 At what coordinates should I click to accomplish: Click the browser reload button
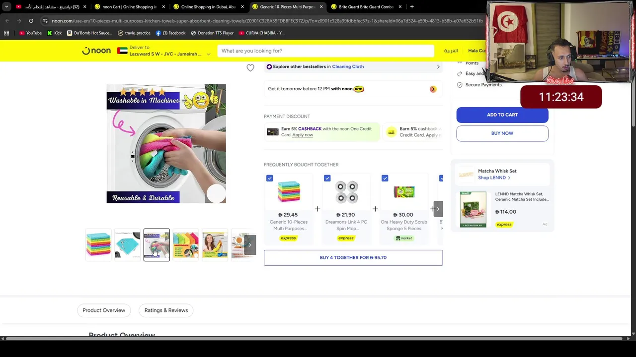point(31,21)
